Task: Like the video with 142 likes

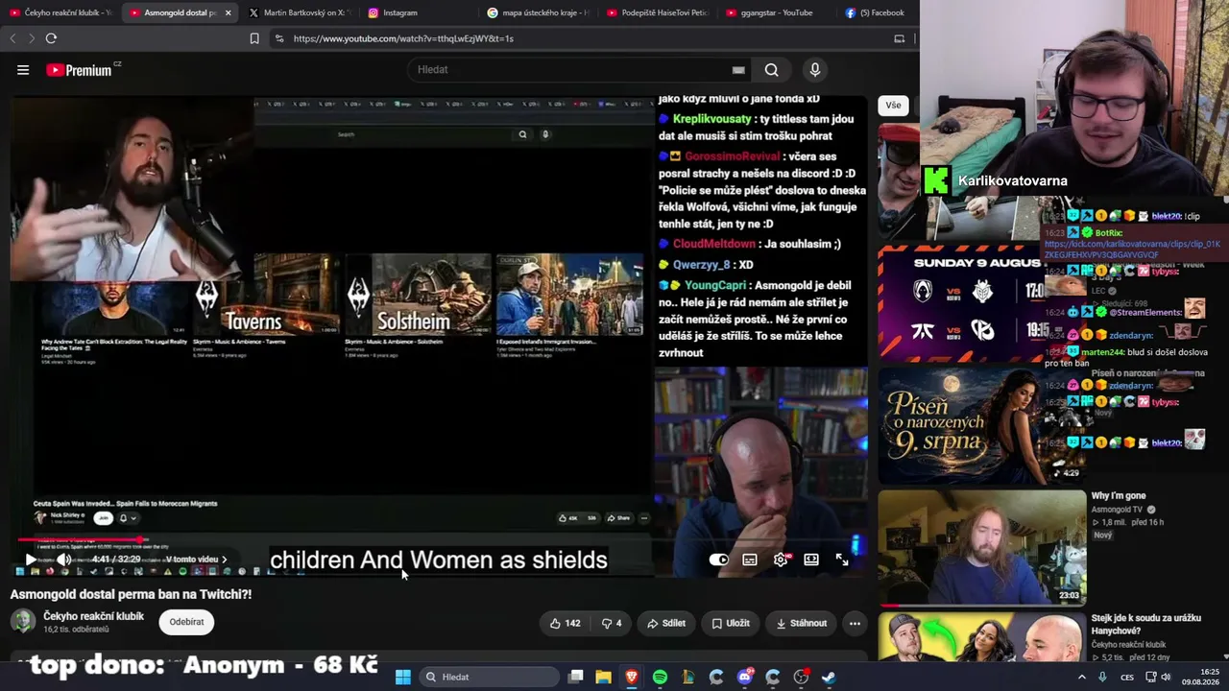Action: tap(565, 623)
